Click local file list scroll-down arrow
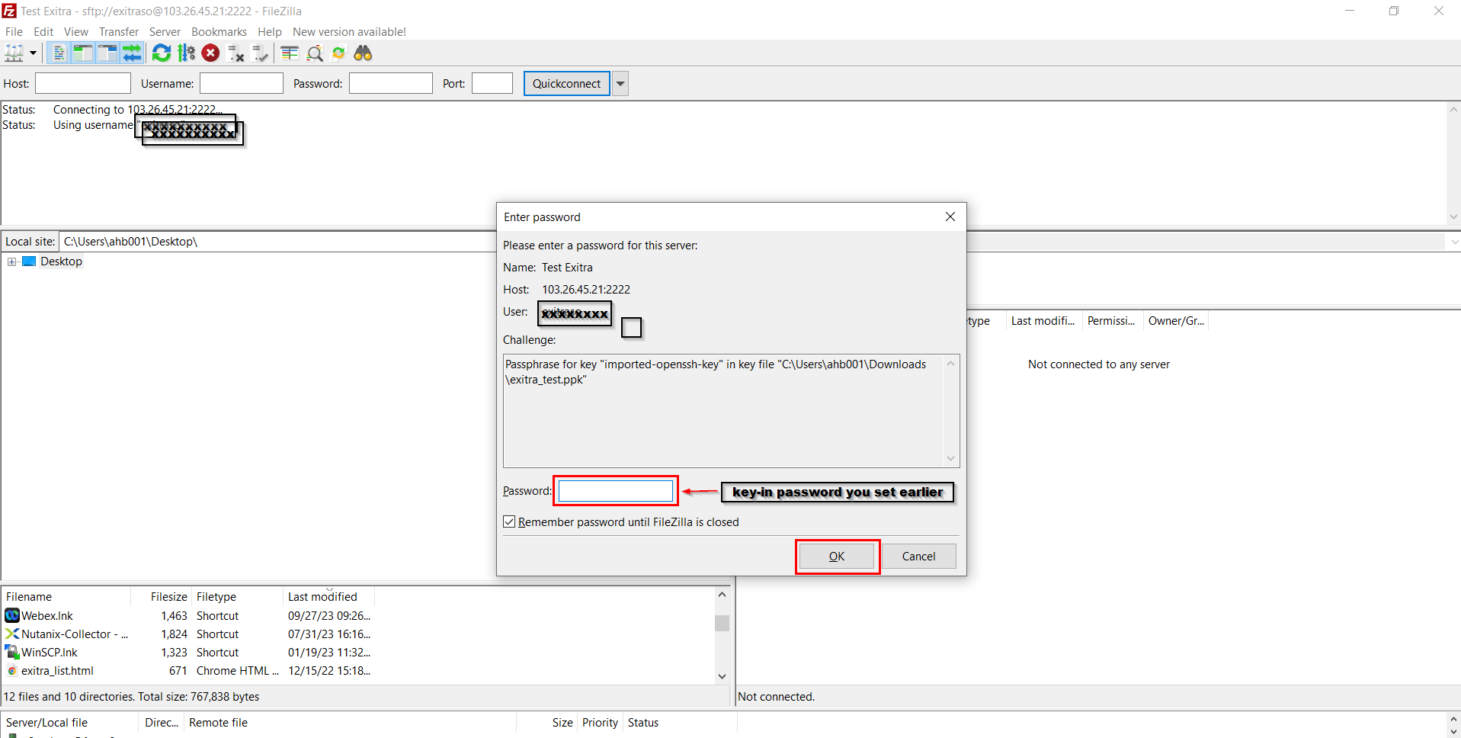This screenshot has width=1461, height=738. 722,676
